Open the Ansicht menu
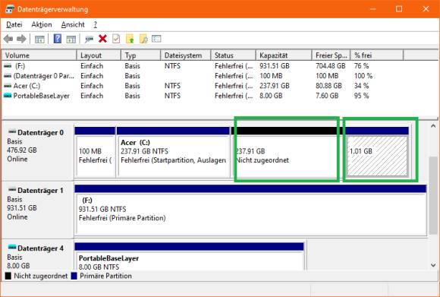This screenshot has height=297, width=440. click(73, 25)
